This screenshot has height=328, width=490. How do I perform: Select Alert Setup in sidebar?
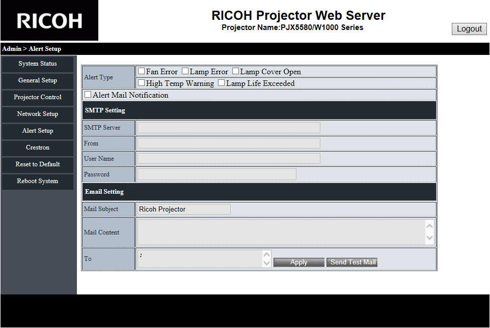pyautogui.click(x=38, y=131)
